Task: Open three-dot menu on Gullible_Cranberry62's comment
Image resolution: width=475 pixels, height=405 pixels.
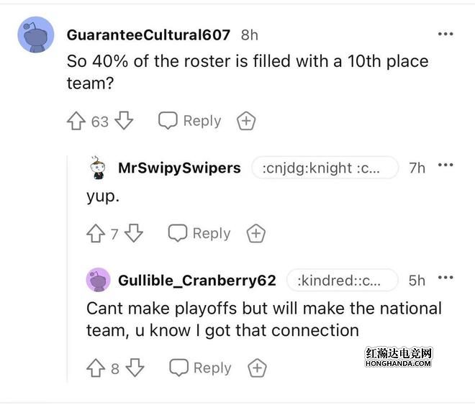Action: point(446,278)
